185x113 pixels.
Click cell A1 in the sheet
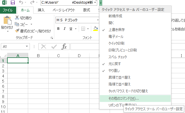18,60
